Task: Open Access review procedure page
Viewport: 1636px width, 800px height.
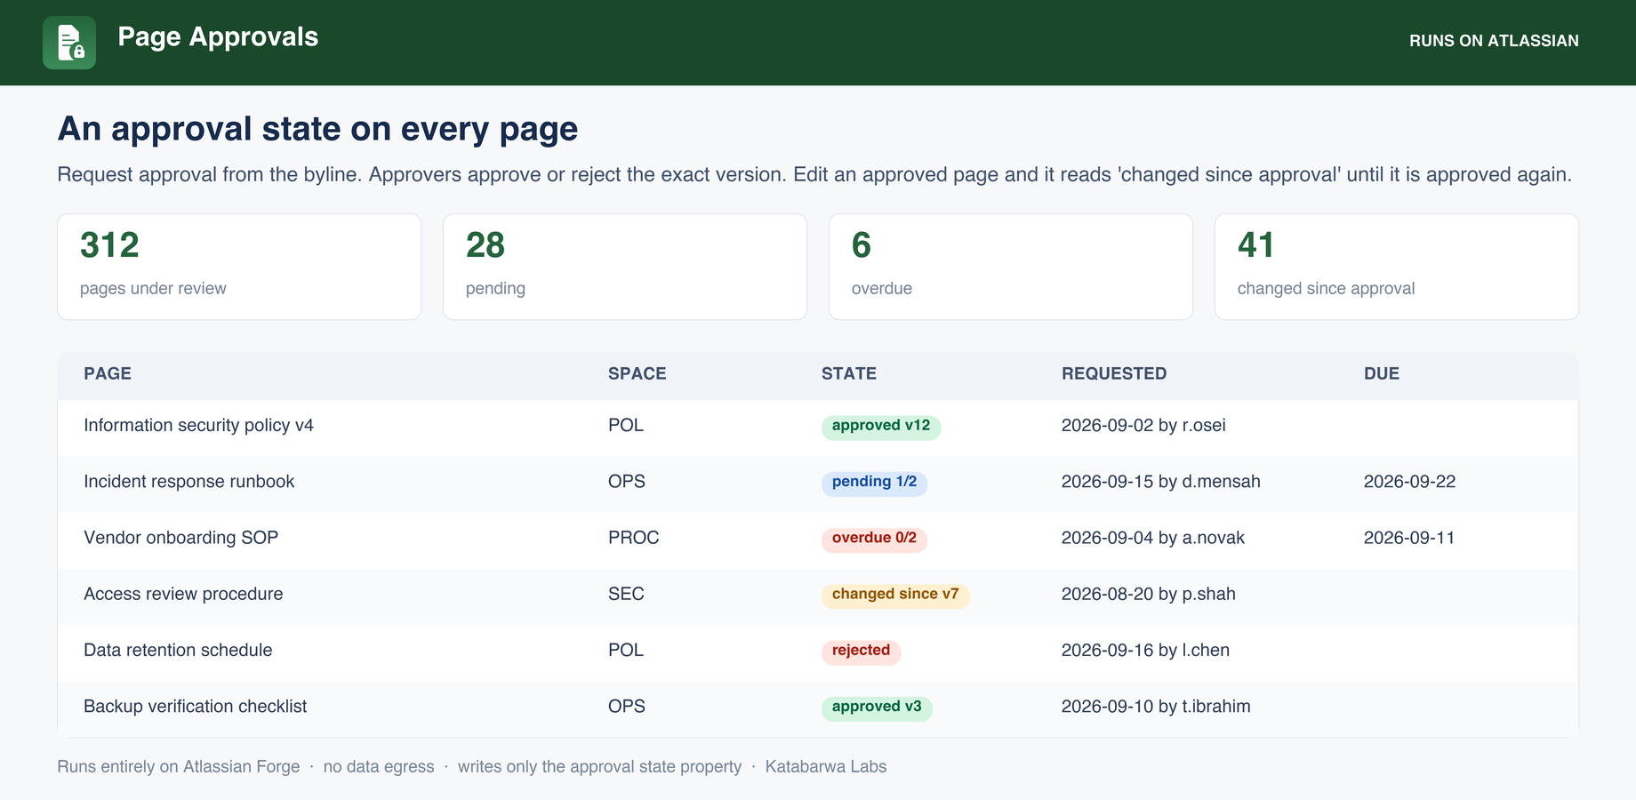Action: point(183,594)
